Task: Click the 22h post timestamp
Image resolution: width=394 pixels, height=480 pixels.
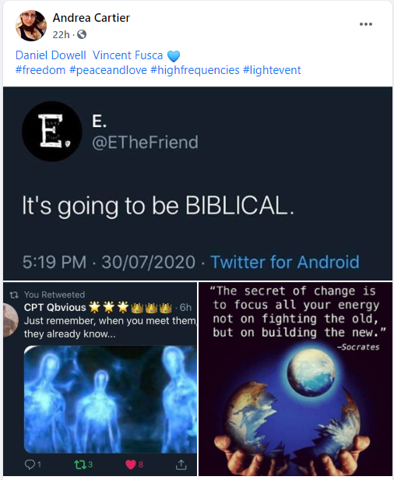Action: click(x=61, y=35)
